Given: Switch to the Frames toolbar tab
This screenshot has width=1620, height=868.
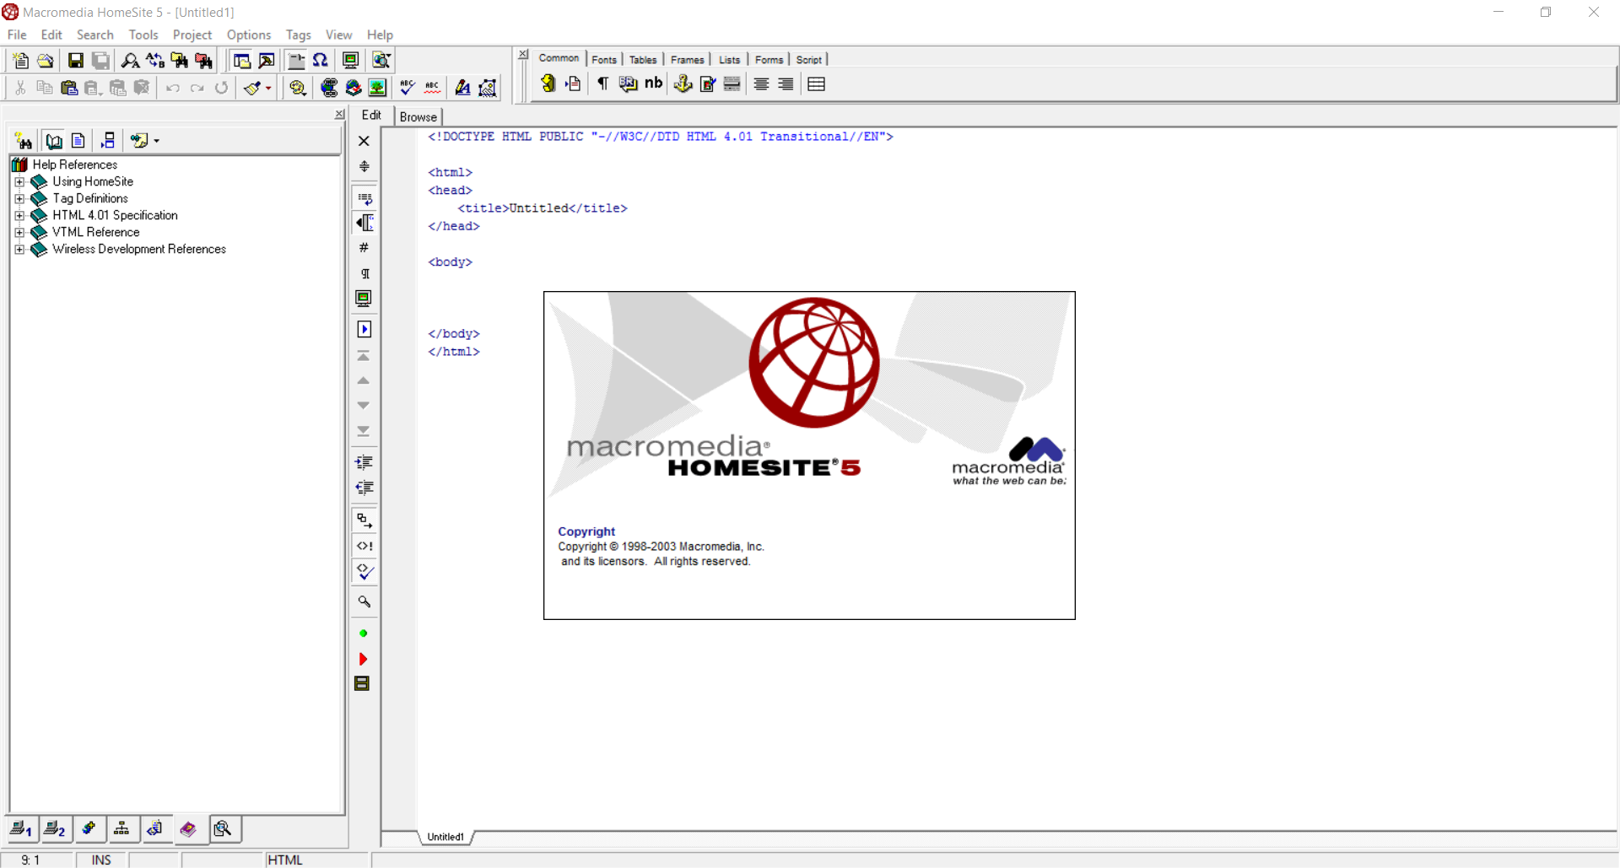Looking at the screenshot, I should (688, 59).
